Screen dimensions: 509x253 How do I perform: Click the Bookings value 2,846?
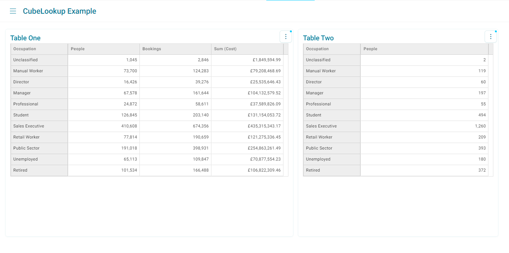click(176, 60)
